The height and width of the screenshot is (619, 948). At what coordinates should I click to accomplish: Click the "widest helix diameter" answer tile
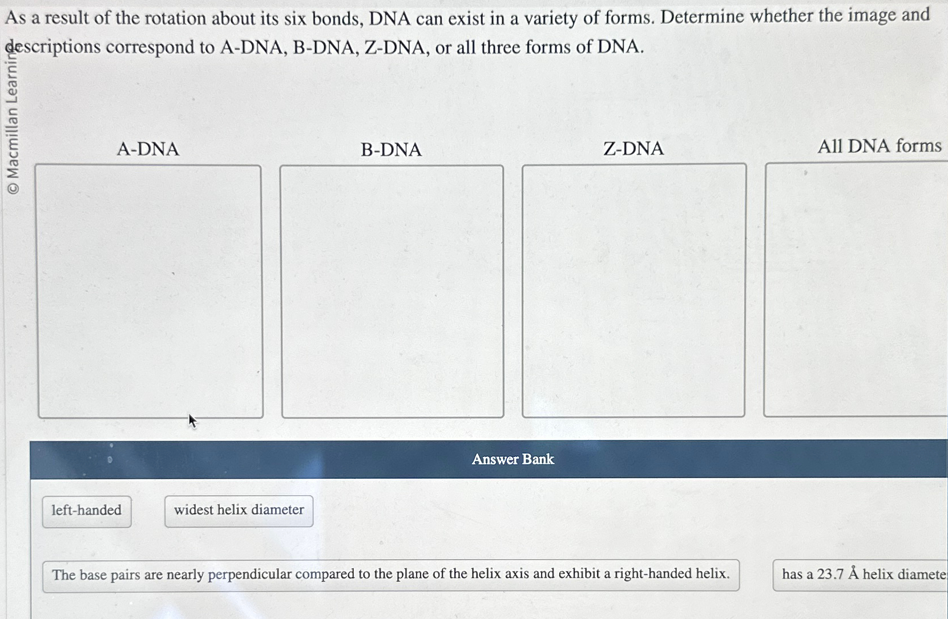pos(239,510)
